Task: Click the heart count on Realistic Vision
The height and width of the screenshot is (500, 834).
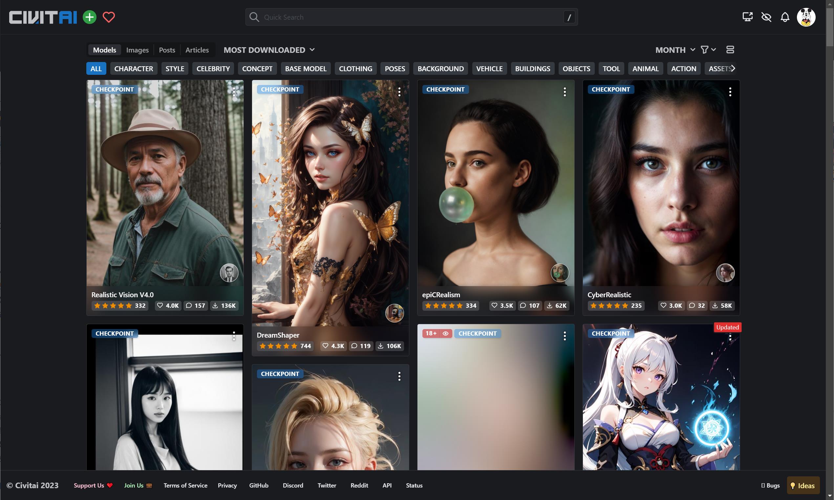Action: (x=168, y=305)
